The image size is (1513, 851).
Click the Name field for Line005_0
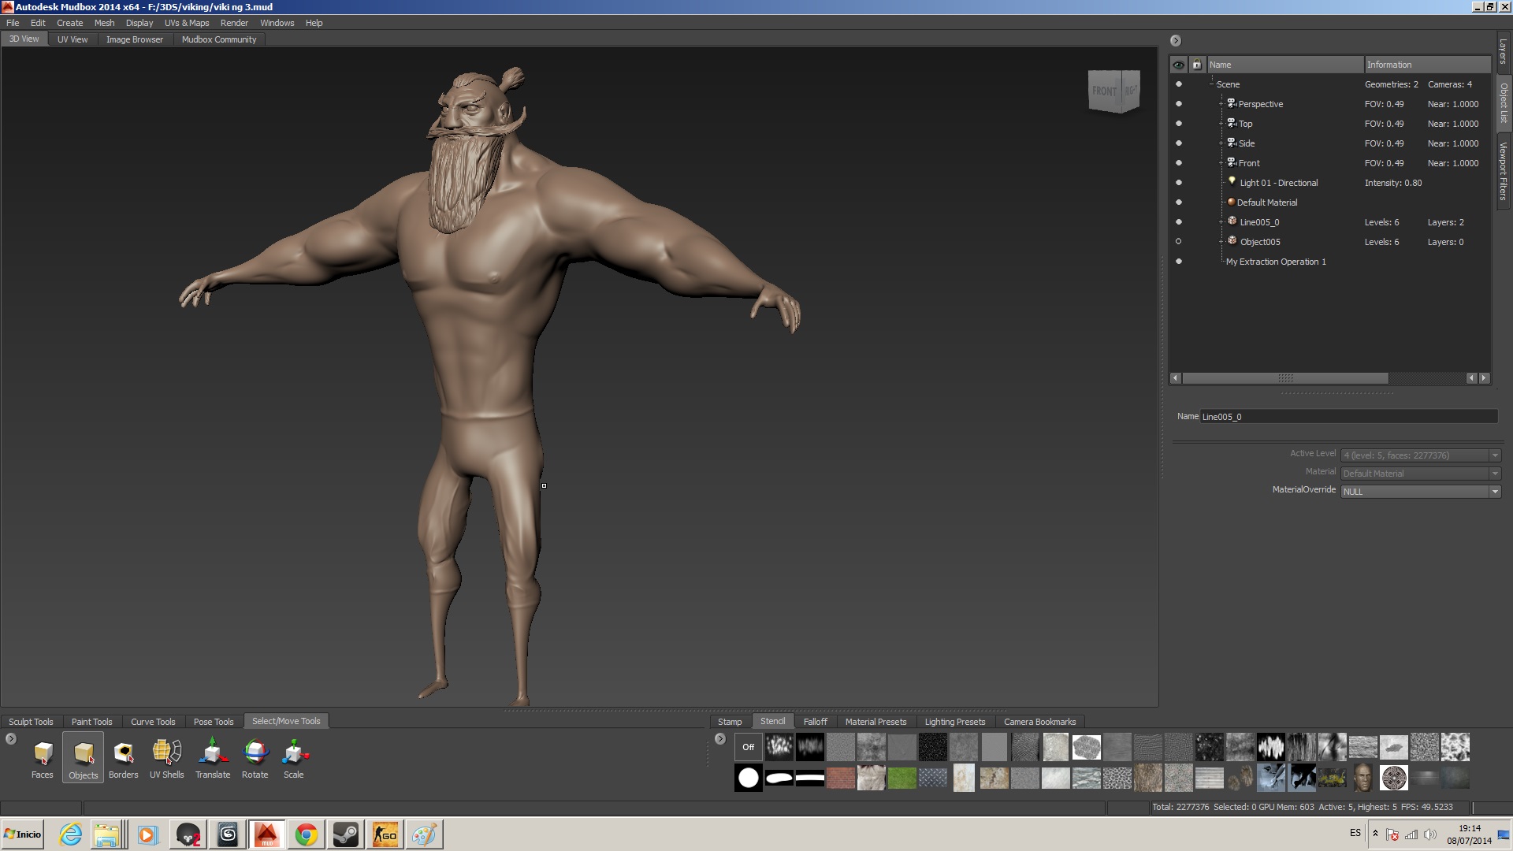click(x=1348, y=417)
